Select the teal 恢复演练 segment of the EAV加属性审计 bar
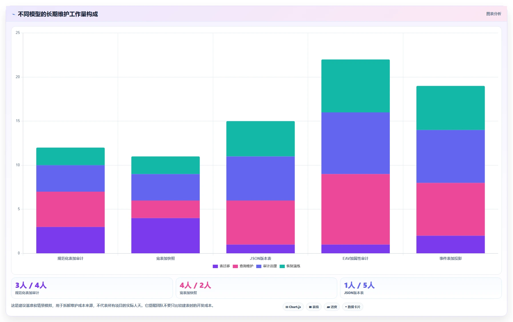The image size is (513, 322). pyautogui.click(x=356, y=86)
